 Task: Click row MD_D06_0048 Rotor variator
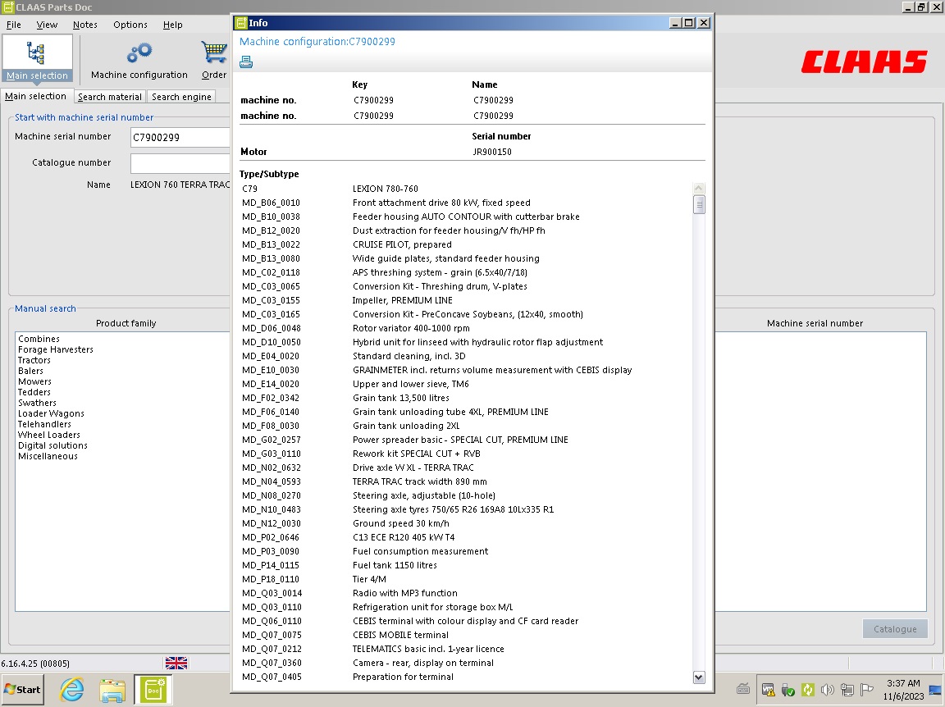(465, 329)
